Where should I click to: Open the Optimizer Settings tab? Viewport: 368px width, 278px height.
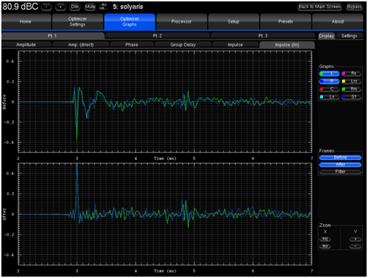point(77,22)
